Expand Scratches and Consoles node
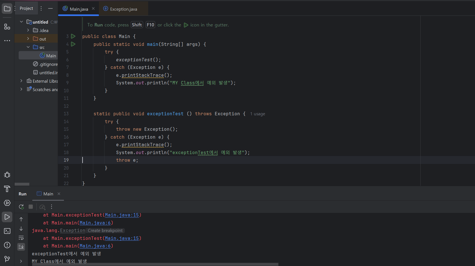The height and width of the screenshot is (266, 475). coord(21,89)
